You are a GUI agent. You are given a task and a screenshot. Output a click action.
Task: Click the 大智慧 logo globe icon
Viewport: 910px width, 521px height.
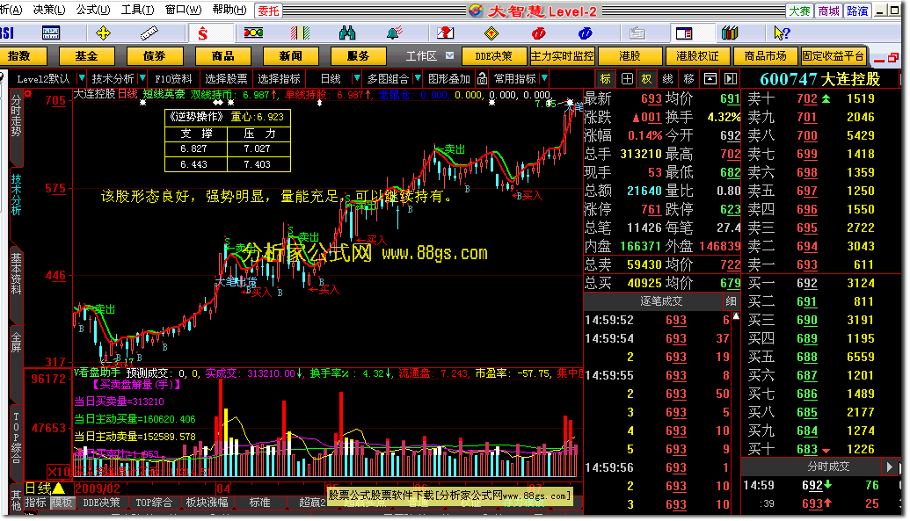click(476, 11)
